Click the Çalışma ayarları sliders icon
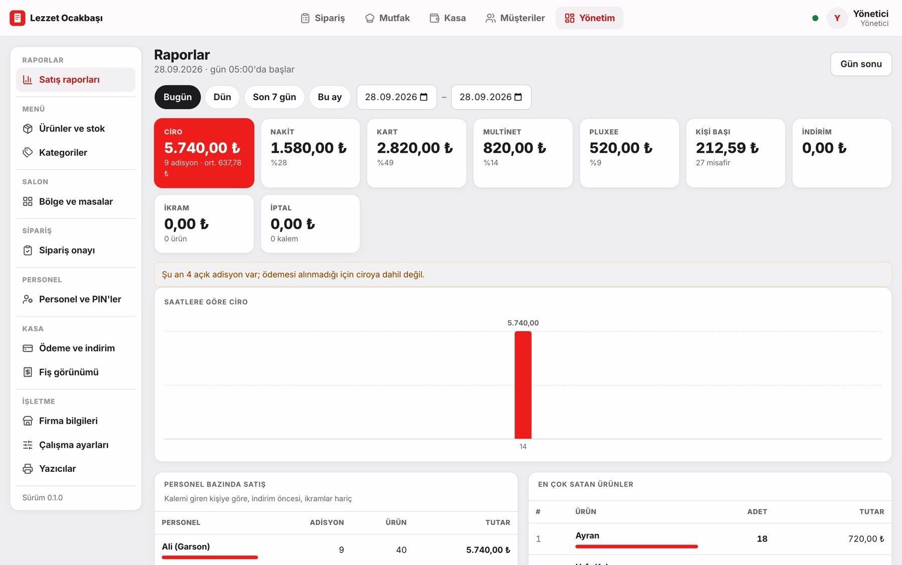 [28, 445]
